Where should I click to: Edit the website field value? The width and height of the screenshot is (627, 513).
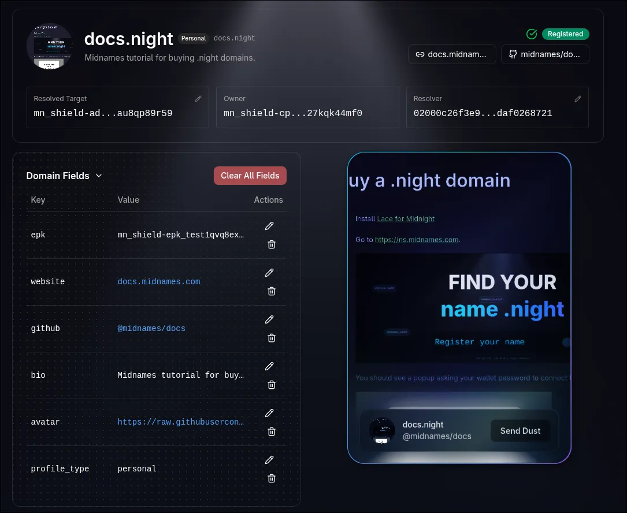tap(269, 273)
